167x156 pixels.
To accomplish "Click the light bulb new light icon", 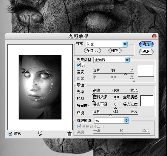I will 40,134.
